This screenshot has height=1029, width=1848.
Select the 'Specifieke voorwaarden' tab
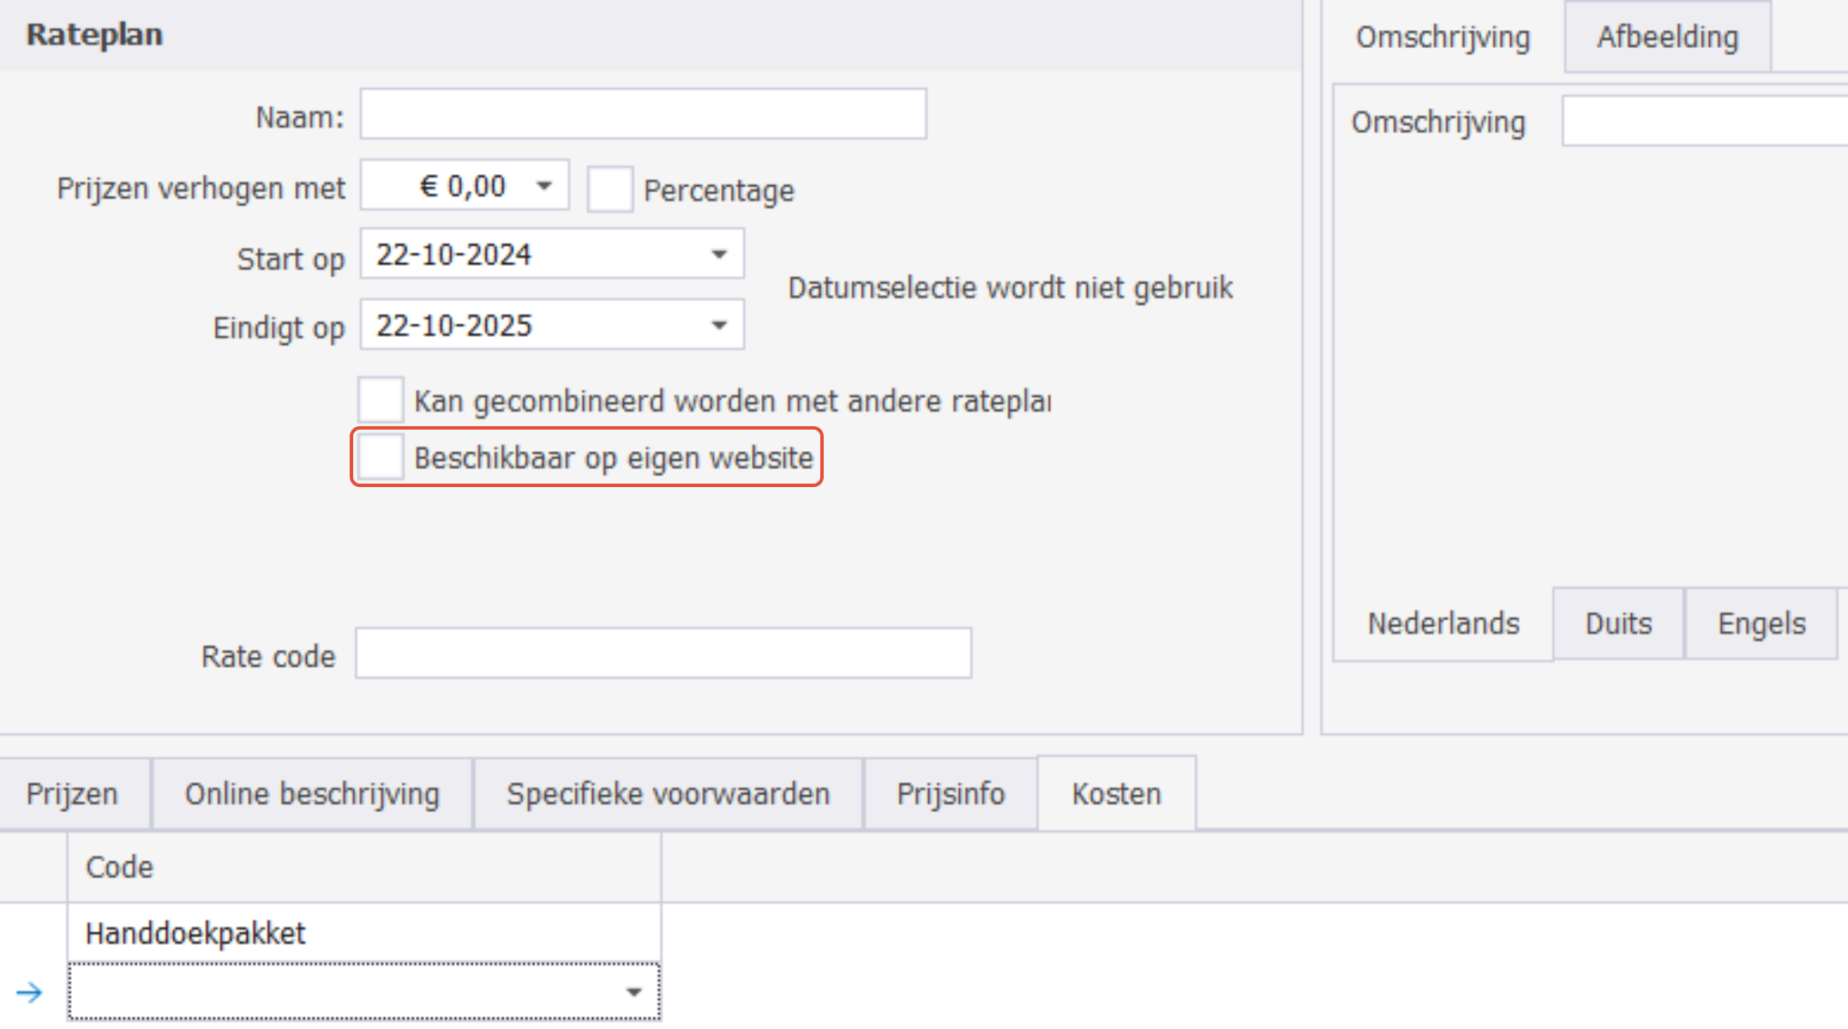tap(668, 794)
